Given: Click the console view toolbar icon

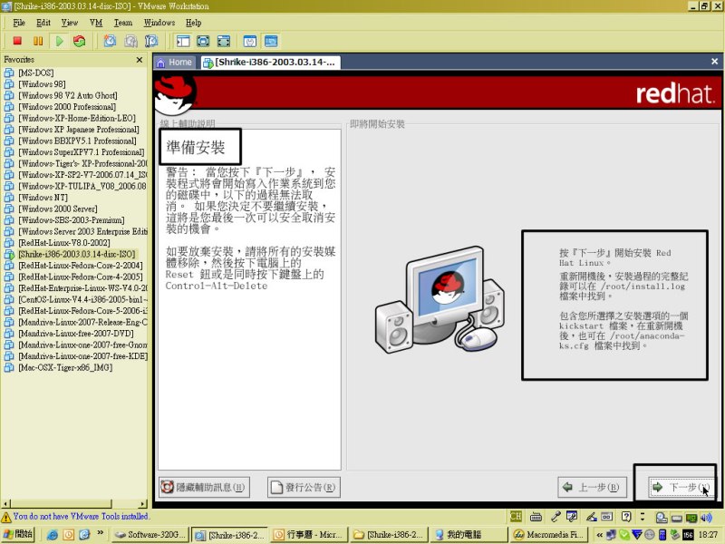Looking at the screenshot, I should coord(271,41).
